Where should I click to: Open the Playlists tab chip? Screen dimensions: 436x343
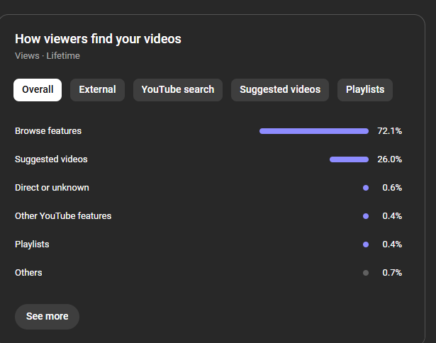(365, 90)
